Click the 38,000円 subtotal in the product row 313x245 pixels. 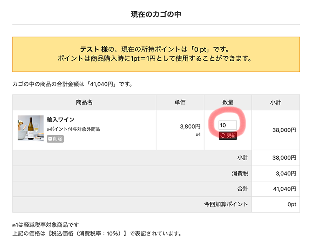pyautogui.click(x=284, y=130)
